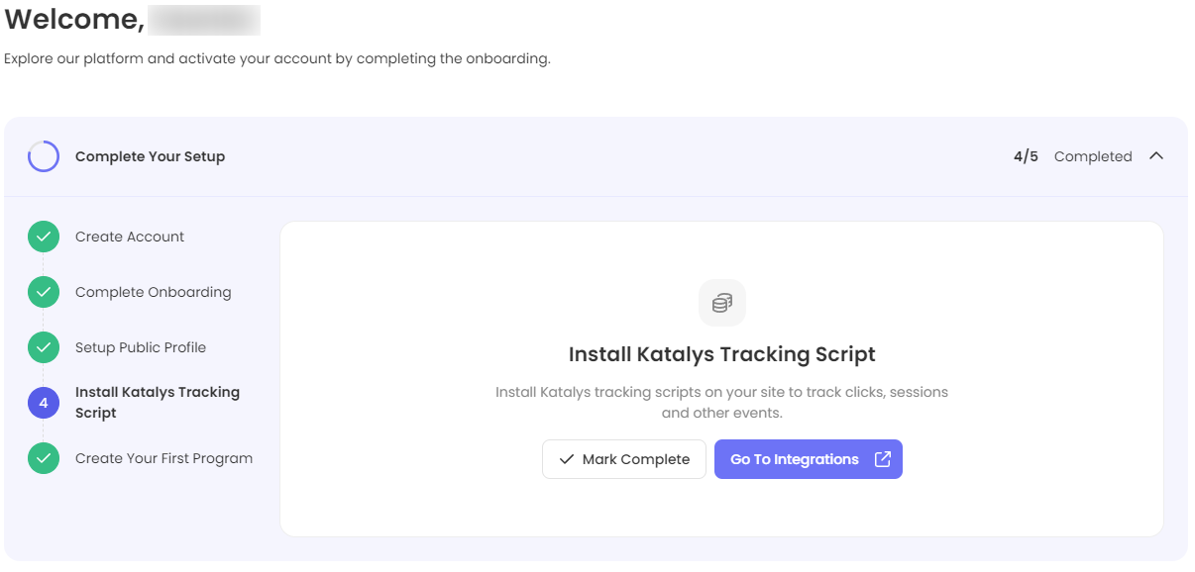Select Install Katalys Tracking Script in the step list
The height and width of the screenshot is (572, 1195).
click(157, 403)
